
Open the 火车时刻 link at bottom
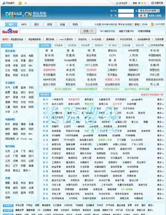68,205
